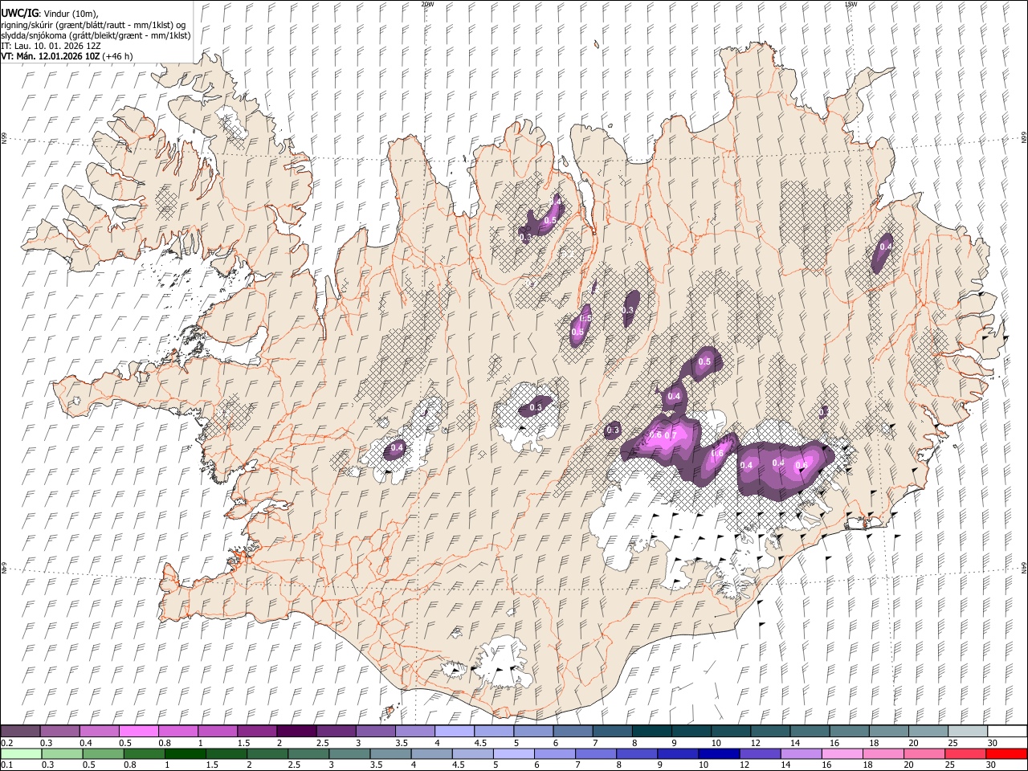Click the 20W longitude label
The image size is (1028, 771).
[427, 4]
